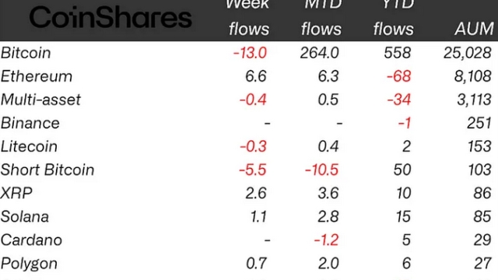498x280 pixels.
Task: Click the Ethereum row label
Action: click(x=37, y=76)
